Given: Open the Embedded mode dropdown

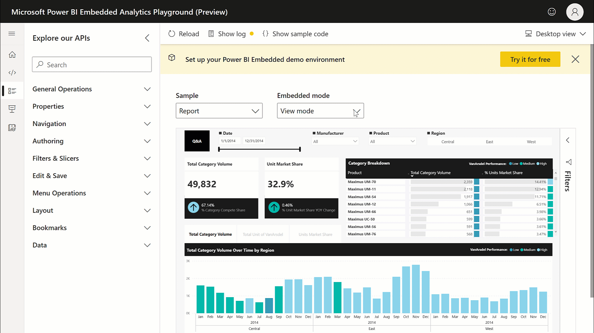Looking at the screenshot, I should click(x=320, y=111).
